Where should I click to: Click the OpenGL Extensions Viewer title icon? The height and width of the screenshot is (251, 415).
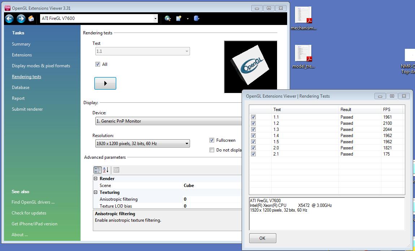pos(8,8)
